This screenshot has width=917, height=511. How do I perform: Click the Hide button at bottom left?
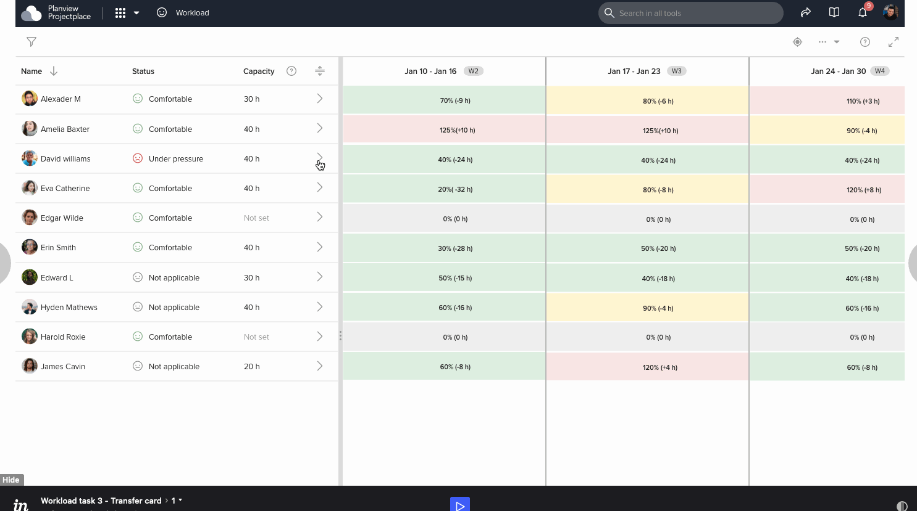(x=11, y=480)
